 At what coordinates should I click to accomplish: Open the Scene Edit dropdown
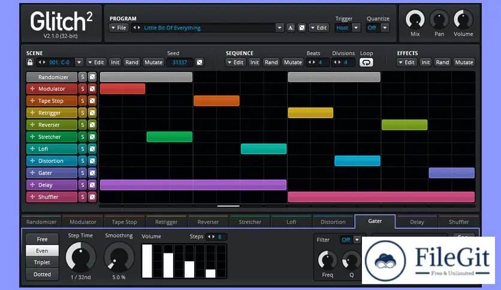tap(96, 62)
